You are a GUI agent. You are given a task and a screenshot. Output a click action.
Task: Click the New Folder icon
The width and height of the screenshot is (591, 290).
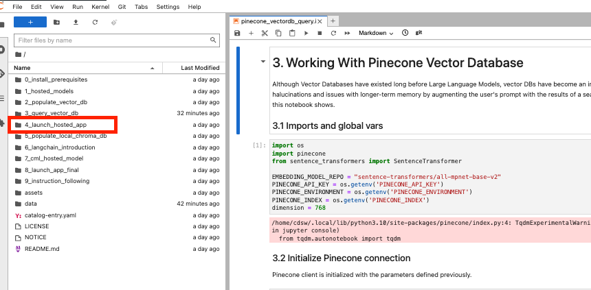pos(56,22)
